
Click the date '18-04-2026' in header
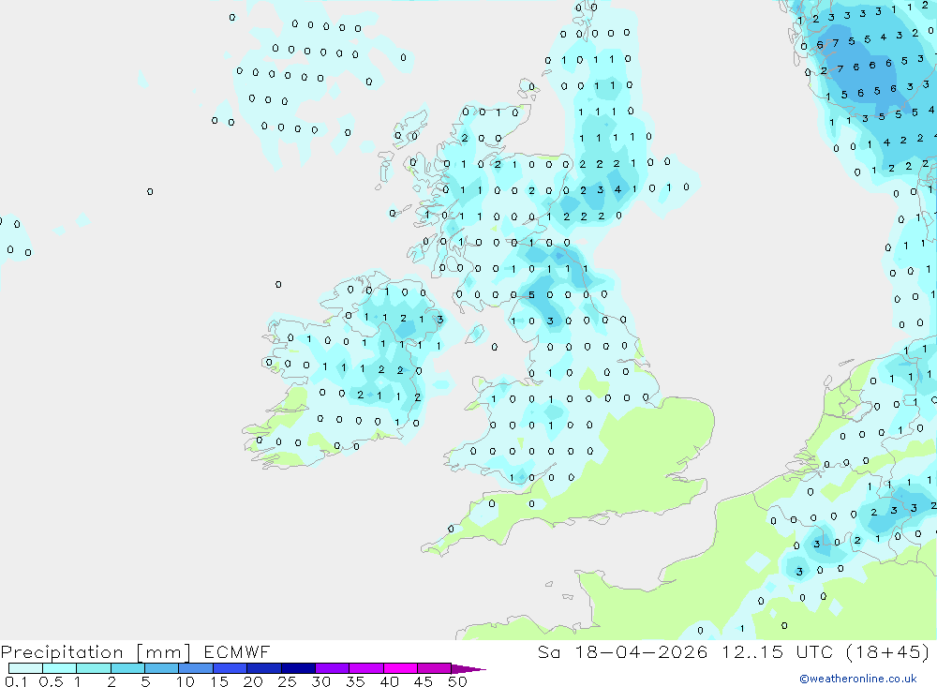point(641,651)
